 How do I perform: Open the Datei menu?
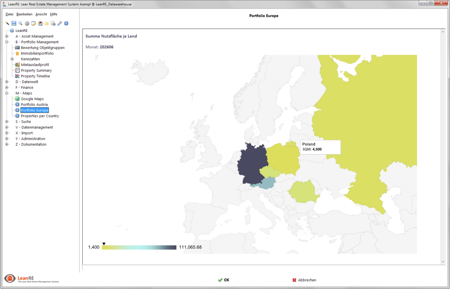9,14
